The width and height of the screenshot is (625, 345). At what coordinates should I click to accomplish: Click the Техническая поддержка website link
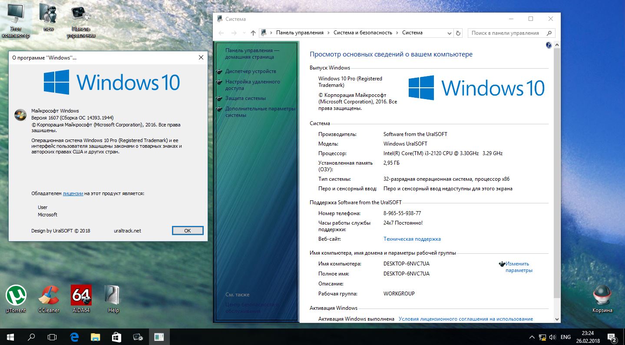412,239
